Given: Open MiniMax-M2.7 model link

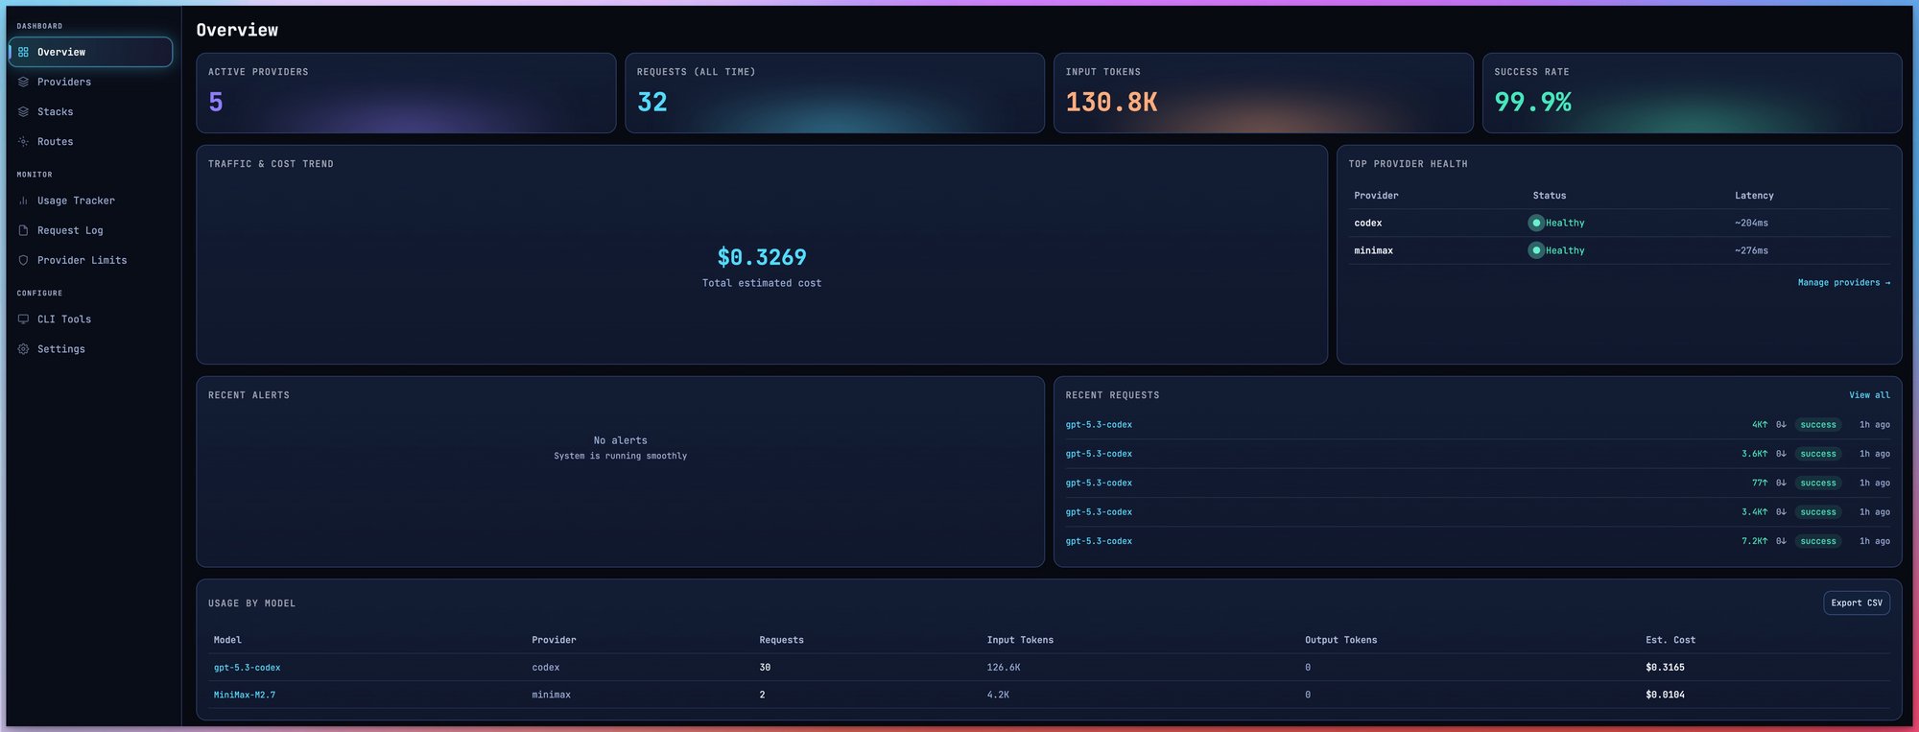Looking at the screenshot, I should [244, 695].
